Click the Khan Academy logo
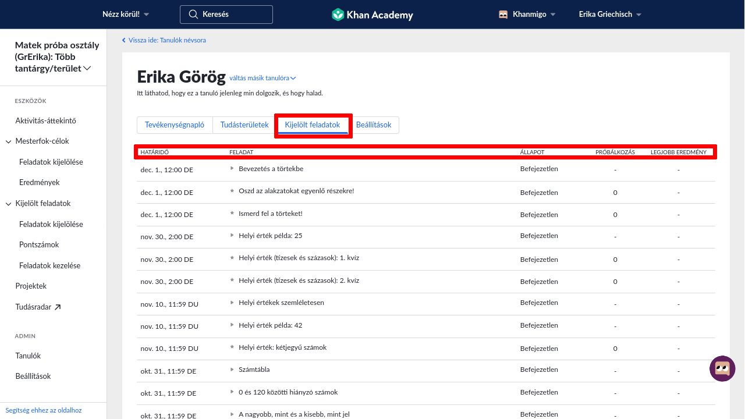 coord(372,15)
